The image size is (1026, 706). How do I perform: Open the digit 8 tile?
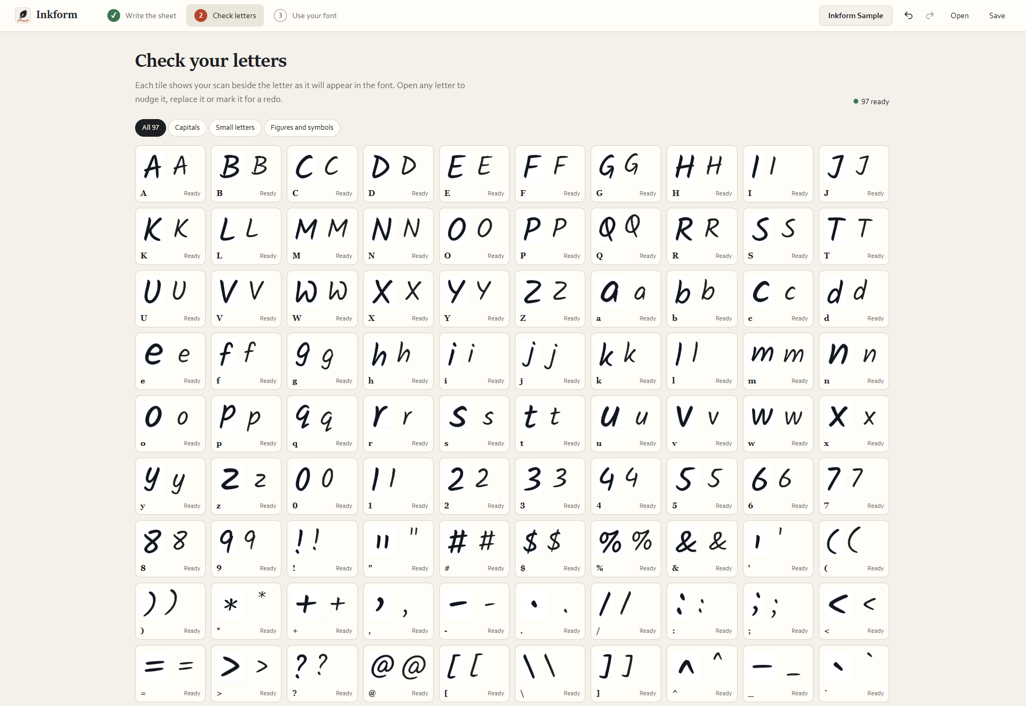point(170,548)
